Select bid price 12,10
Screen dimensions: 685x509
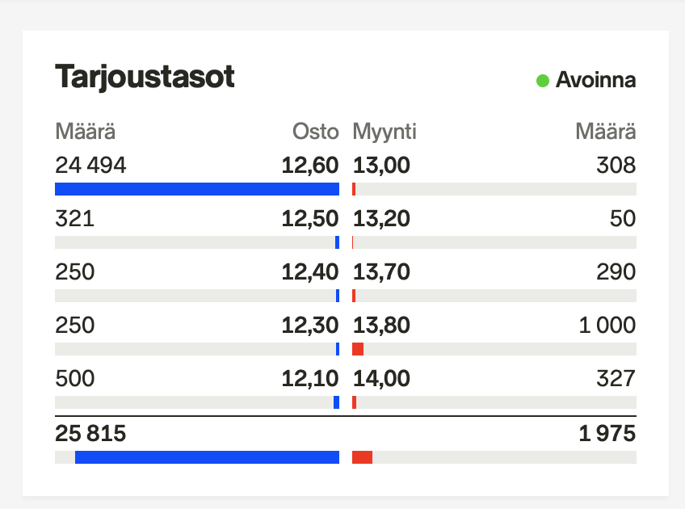[x=310, y=378]
